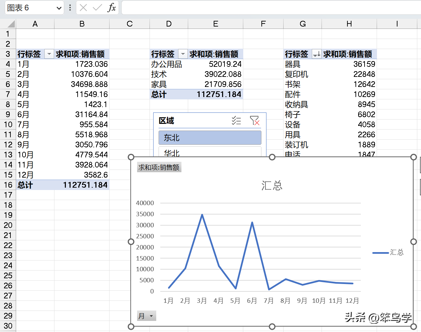Click the chart's top-left resize handle
This screenshot has height=332, width=421.
(x=131, y=157)
